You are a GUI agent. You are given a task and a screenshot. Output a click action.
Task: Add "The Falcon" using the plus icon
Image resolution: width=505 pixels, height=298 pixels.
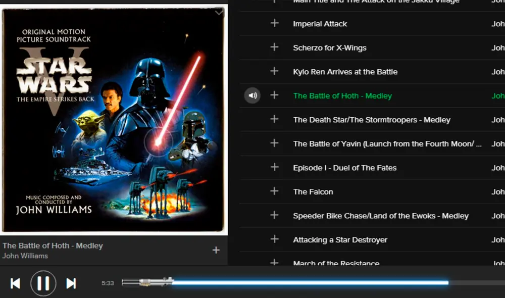[x=274, y=191]
